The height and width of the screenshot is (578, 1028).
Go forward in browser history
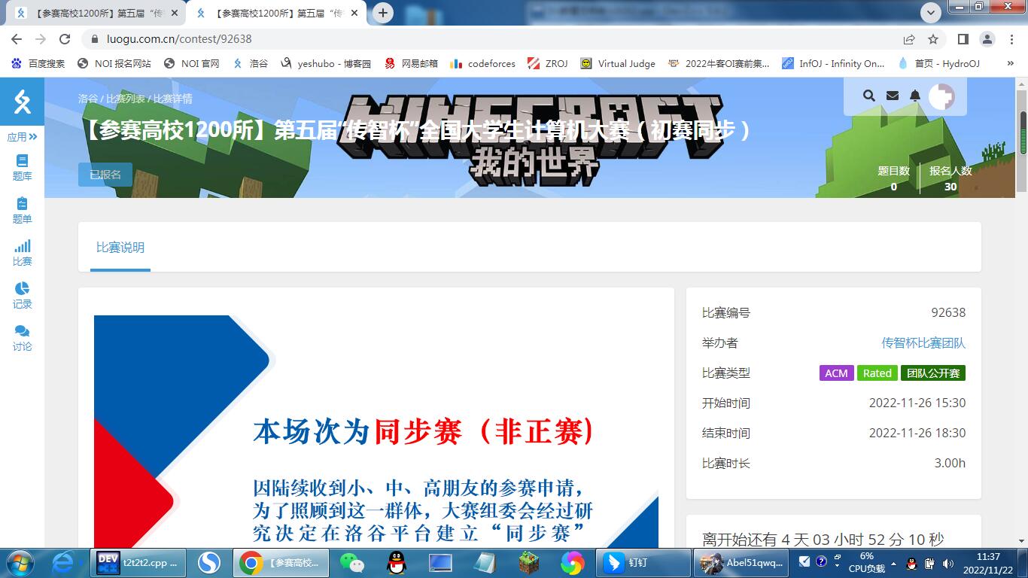41,39
